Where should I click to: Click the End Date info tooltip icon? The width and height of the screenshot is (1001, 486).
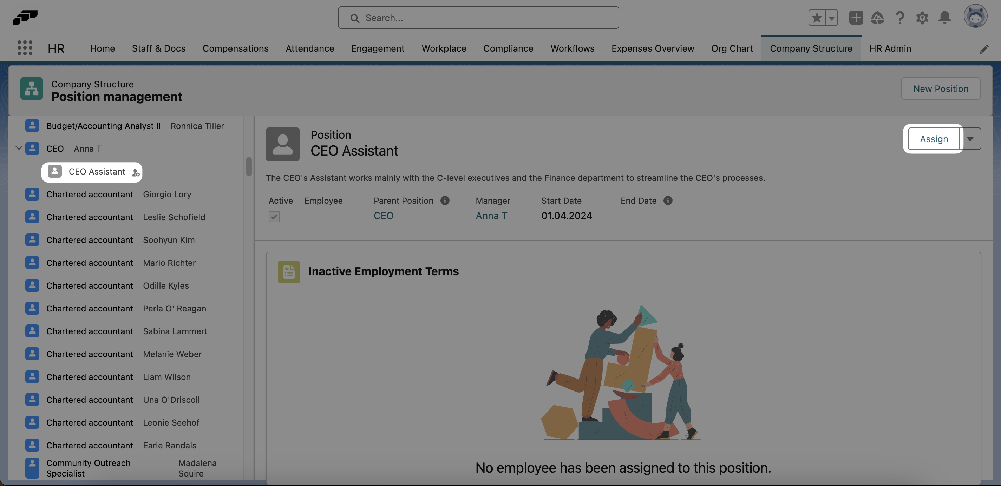point(668,201)
